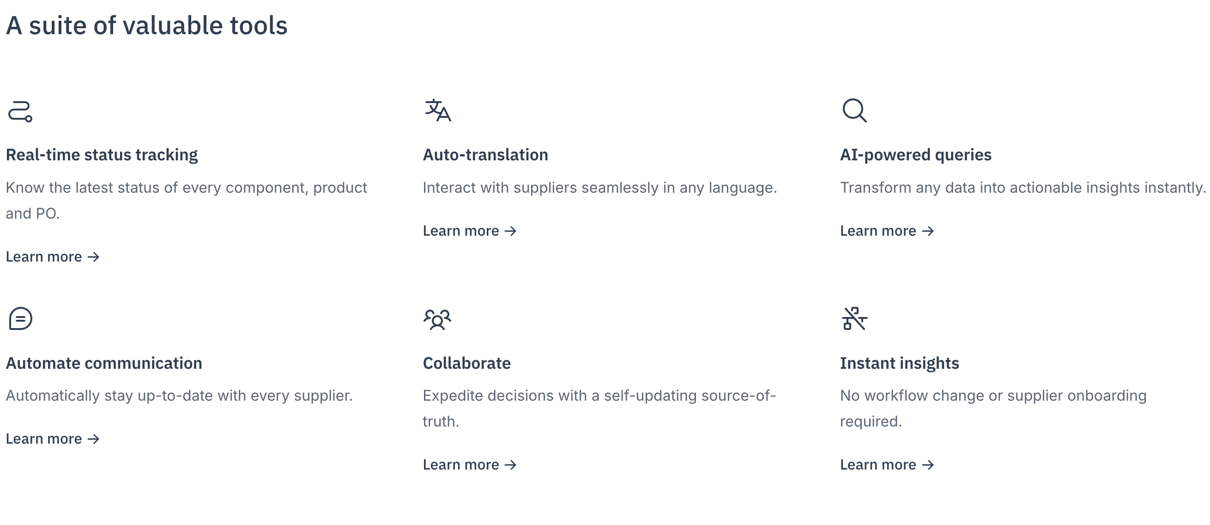Screen dimensions: 1210x525
Task: Click the route icon above Real-time status tracking
Action: 20,111
